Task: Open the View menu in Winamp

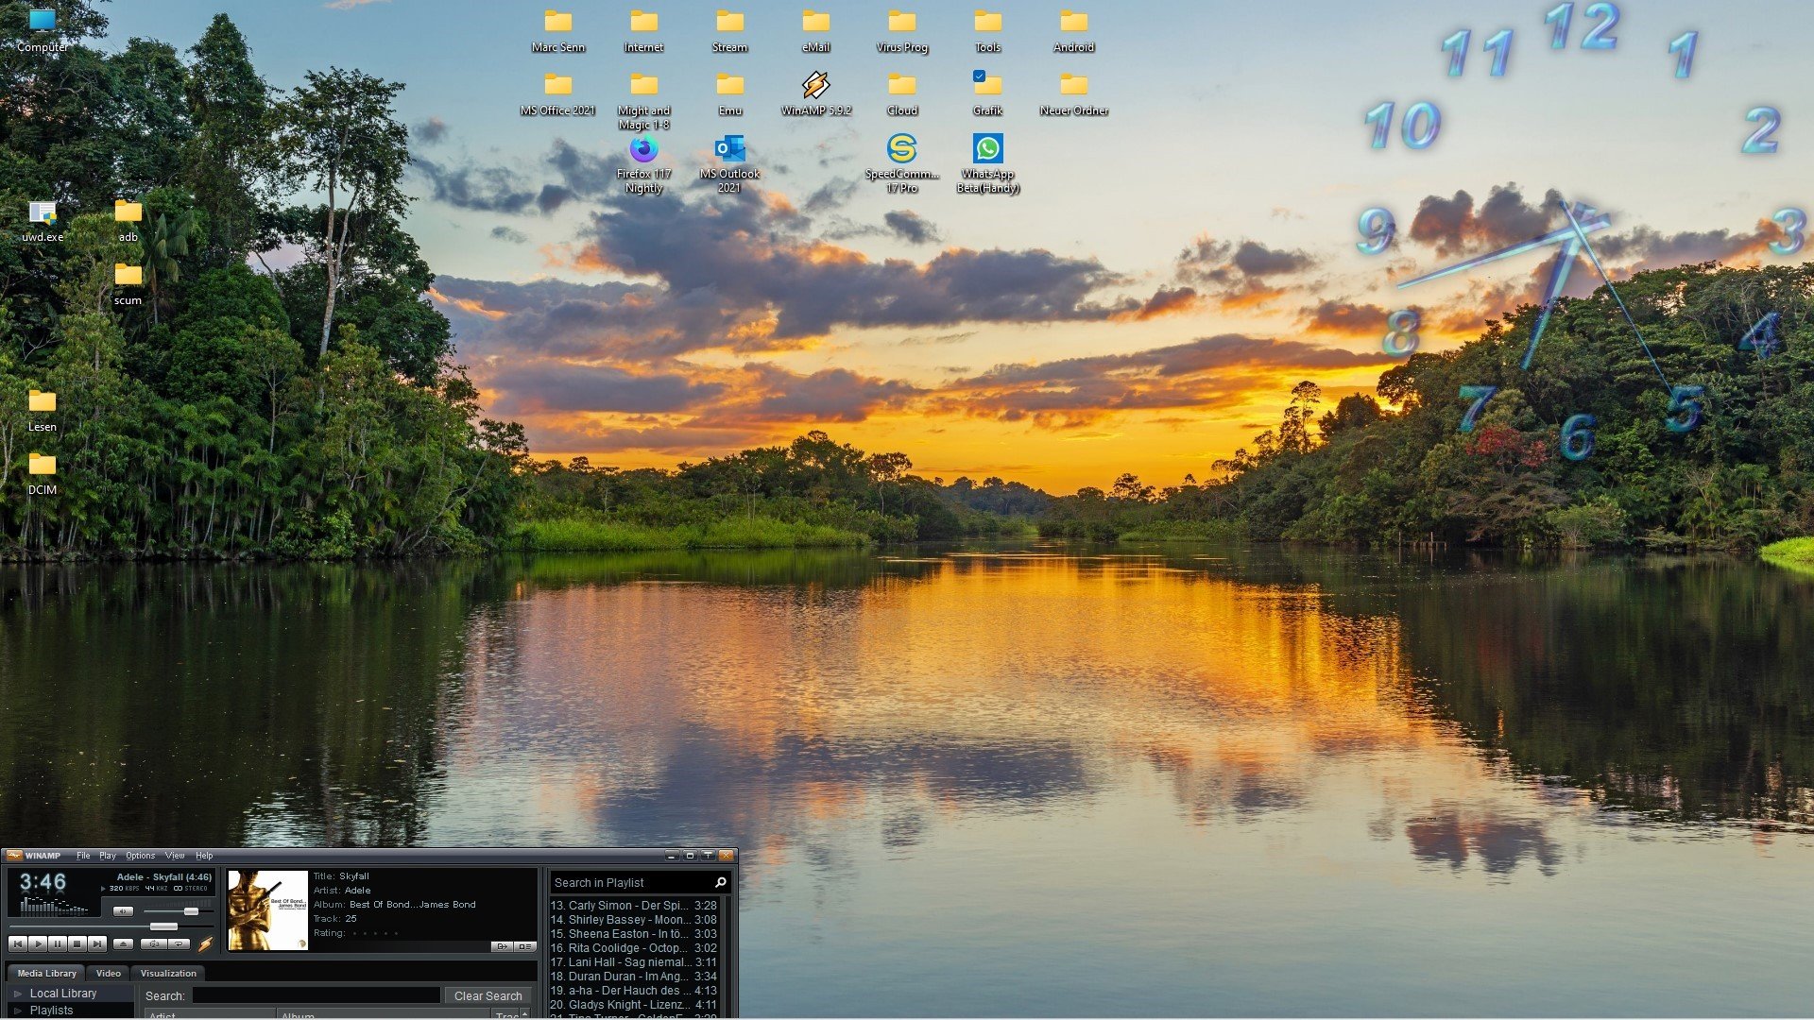Action: pyautogui.click(x=175, y=856)
